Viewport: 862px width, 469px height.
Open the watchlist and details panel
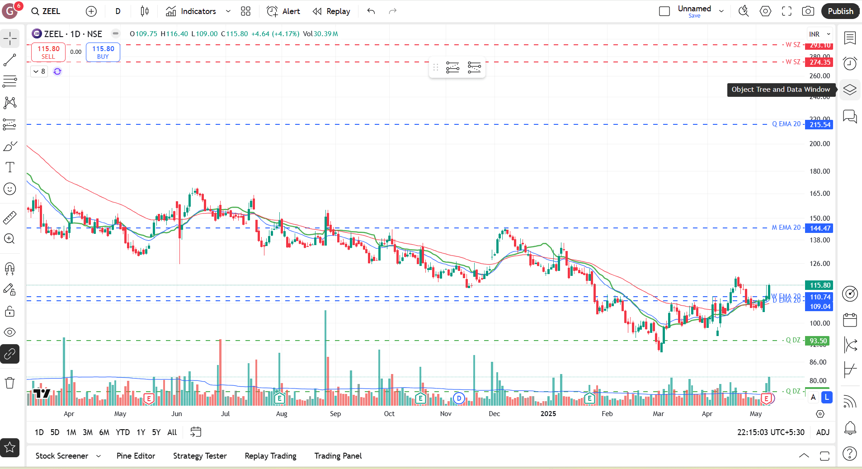pos(850,38)
